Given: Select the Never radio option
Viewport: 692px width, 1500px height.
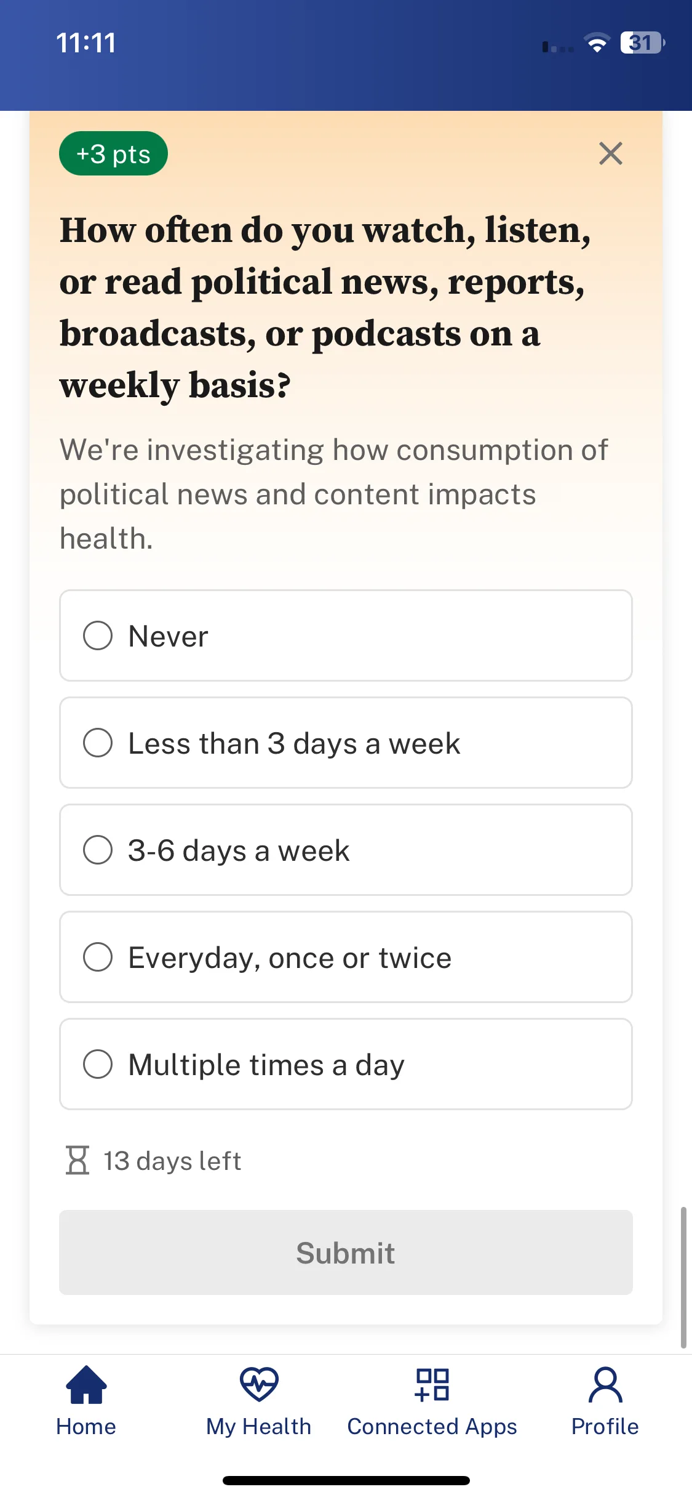Looking at the screenshot, I should (346, 635).
